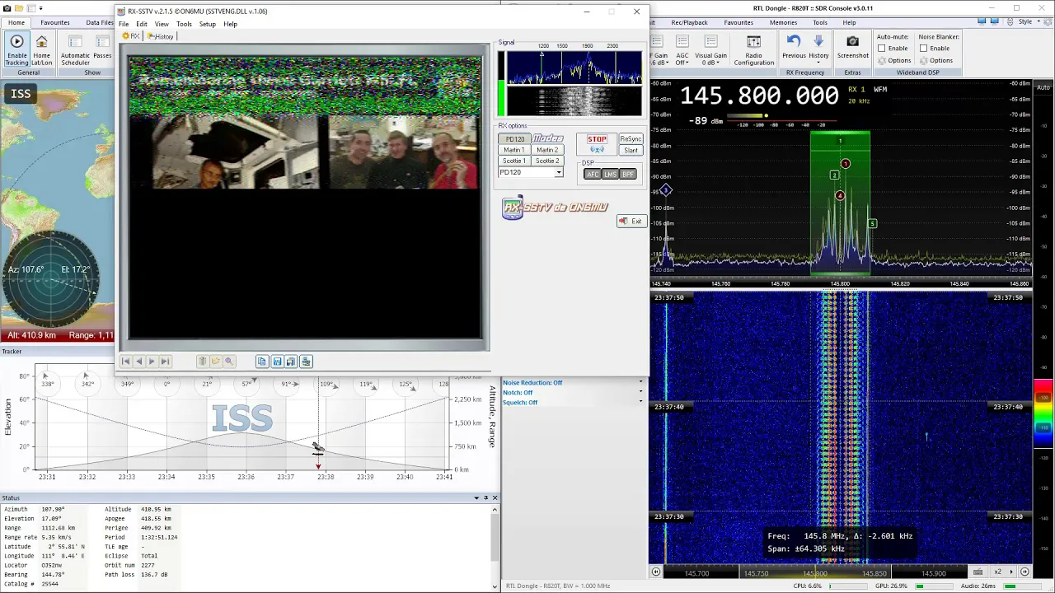Click the copy image icon in RX-SSTV
Image resolution: width=1055 pixels, height=593 pixels.
[261, 361]
